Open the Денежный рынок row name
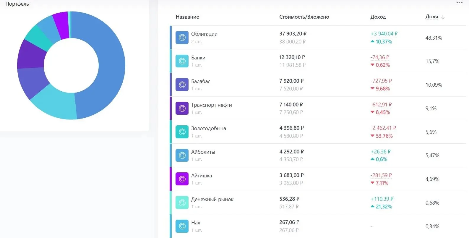469x238 pixels. [212, 199]
